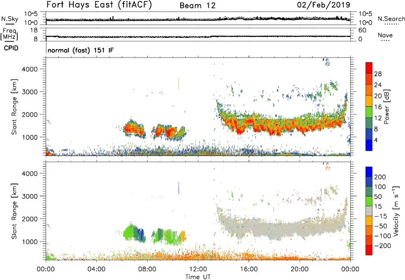Click the light green 15–50 Velocity colorbar segment

[x=369, y=201]
